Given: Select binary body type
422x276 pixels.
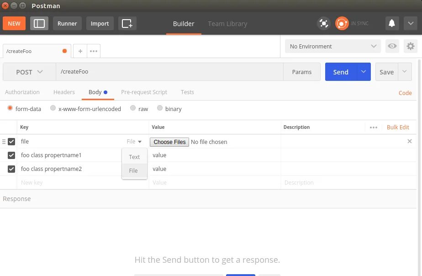Looking at the screenshot, I should (159, 108).
